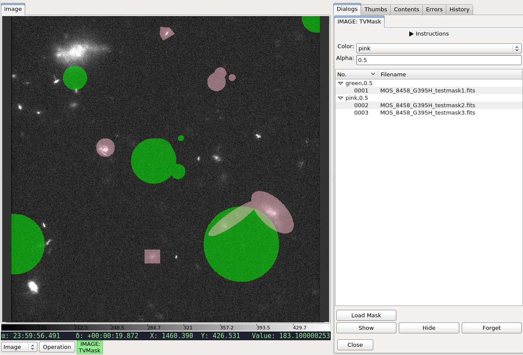Click the Show button
This screenshot has height=355, width=523.
pos(366,328)
